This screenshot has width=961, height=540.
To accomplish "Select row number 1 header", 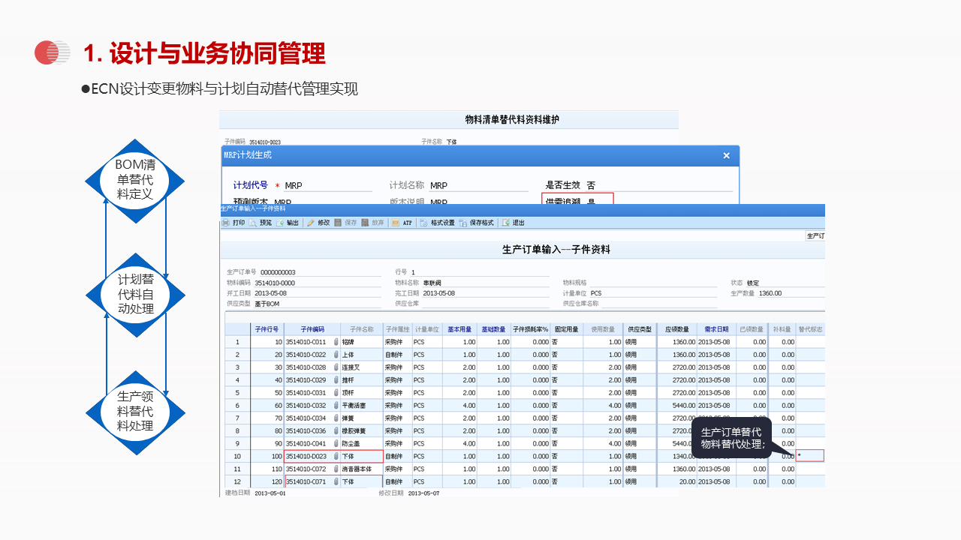I will point(237,342).
